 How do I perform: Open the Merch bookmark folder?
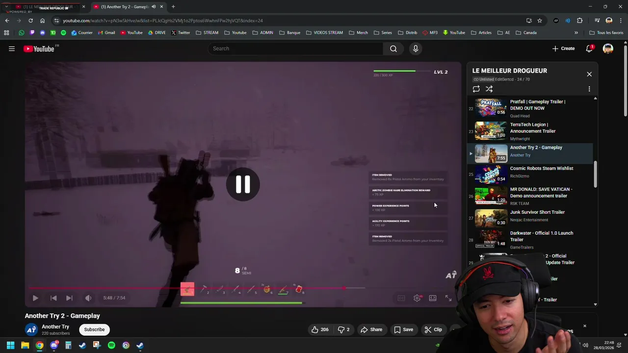358,33
